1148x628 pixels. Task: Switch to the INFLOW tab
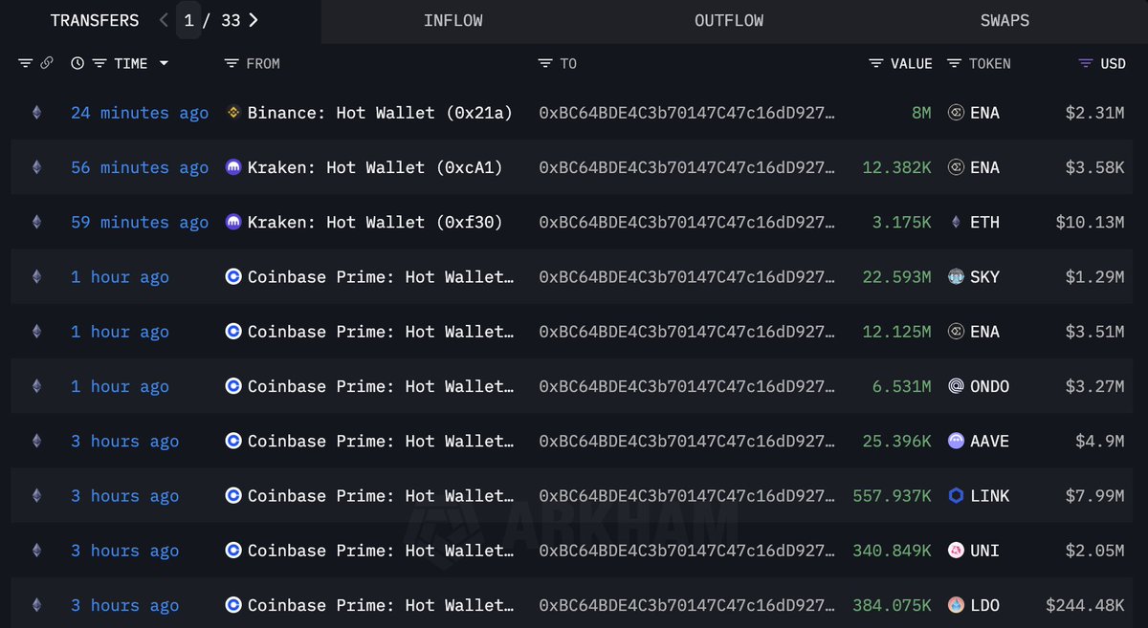click(453, 20)
